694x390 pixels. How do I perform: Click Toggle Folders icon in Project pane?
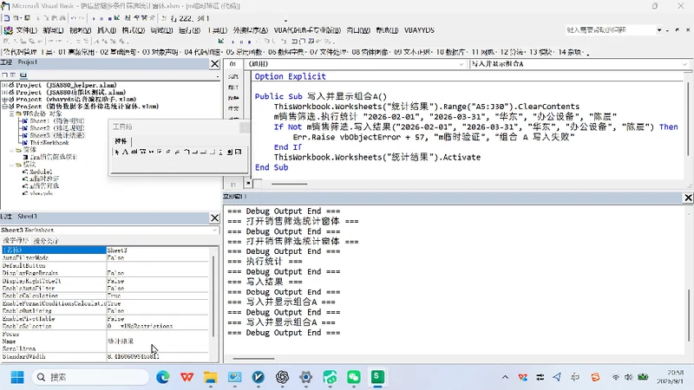tap(23, 75)
